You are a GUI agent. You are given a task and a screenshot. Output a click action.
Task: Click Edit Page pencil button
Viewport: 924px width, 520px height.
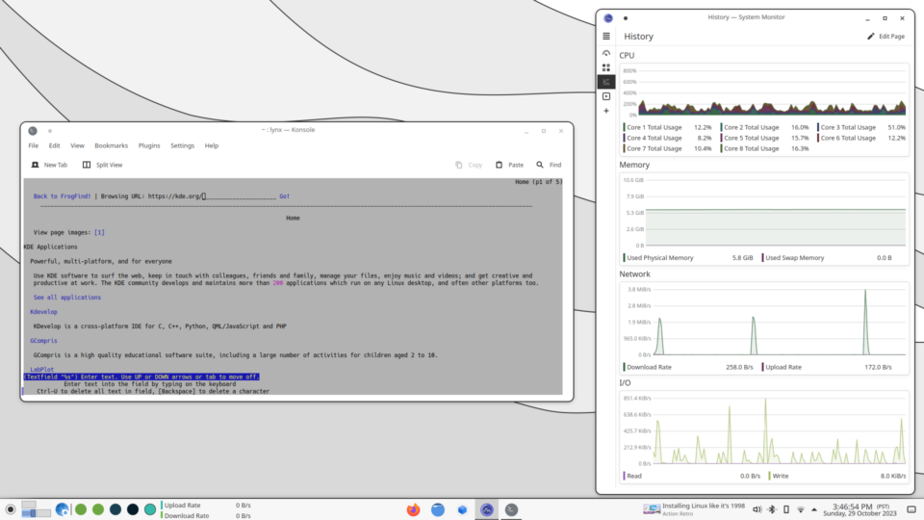(885, 37)
